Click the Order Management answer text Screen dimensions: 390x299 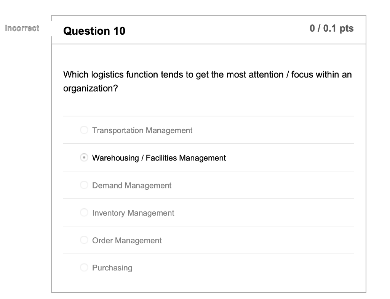click(x=127, y=240)
